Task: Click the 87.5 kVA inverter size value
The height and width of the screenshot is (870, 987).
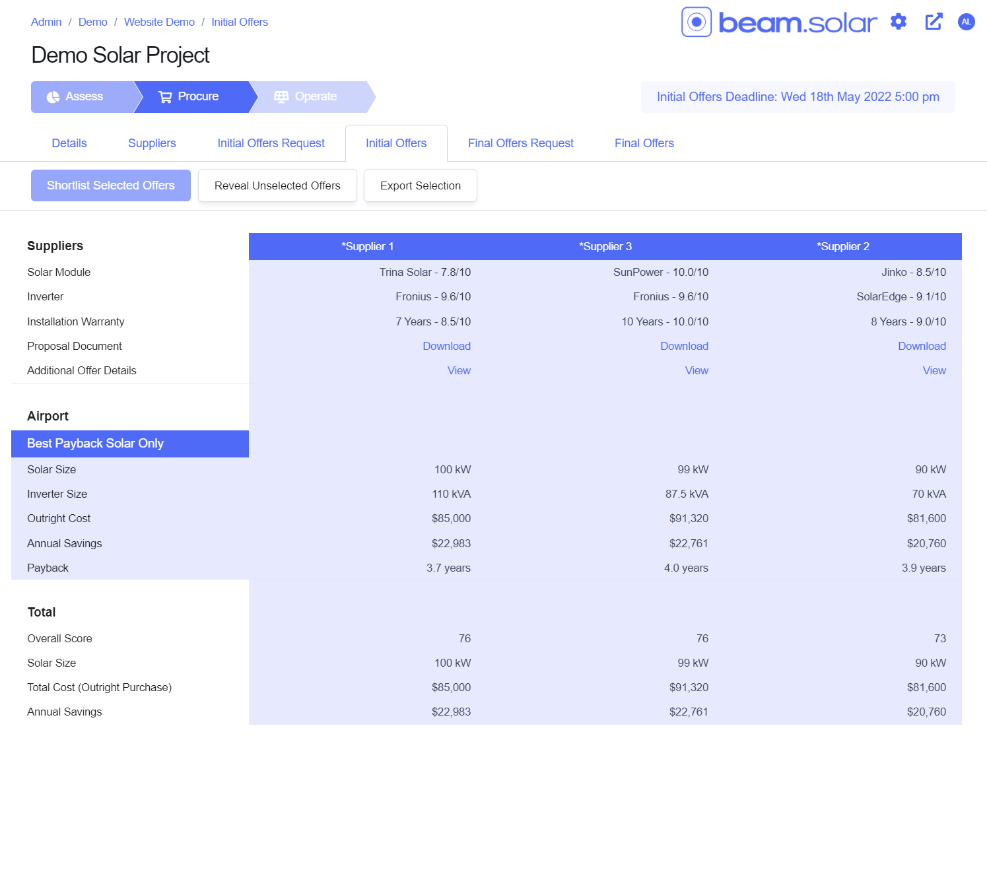Action: pyautogui.click(x=687, y=494)
